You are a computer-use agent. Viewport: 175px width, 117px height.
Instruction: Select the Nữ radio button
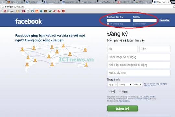110,91
